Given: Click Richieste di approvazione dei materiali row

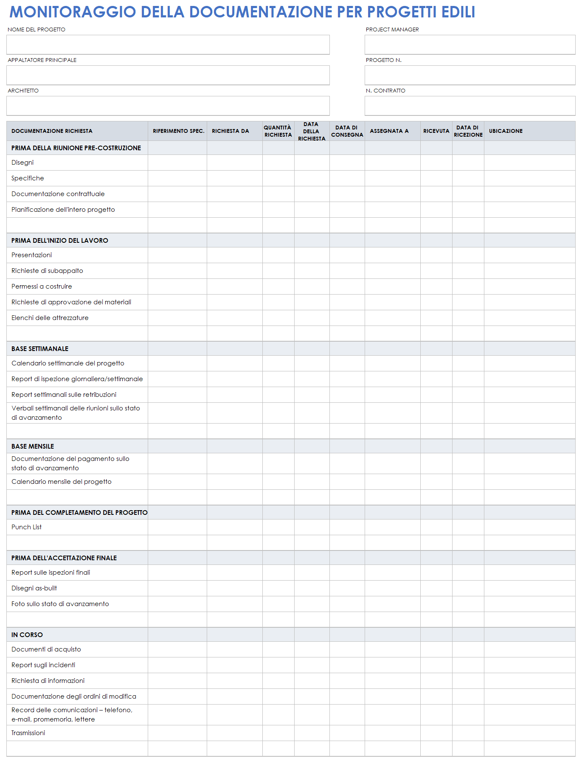Looking at the screenshot, I should pyautogui.click(x=291, y=302).
